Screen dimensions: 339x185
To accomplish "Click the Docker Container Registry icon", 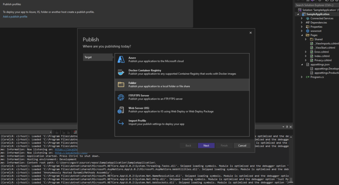I will [121, 72].
